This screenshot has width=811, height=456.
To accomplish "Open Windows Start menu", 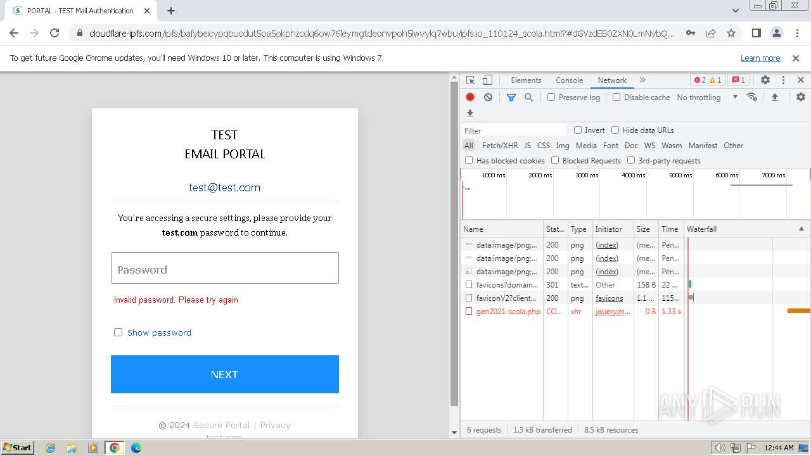I will (x=17, y=448).
